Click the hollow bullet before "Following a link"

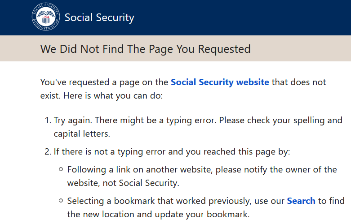(61, 170)
